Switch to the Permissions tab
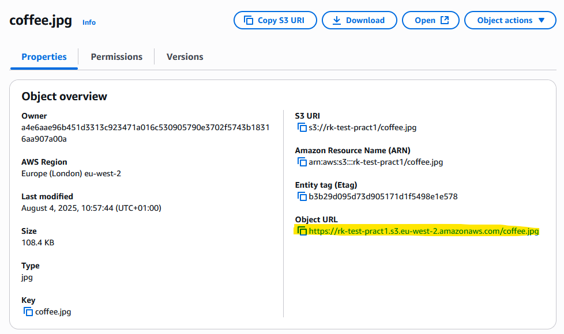This screenshot has height=334, width=564. coord(116,57)
